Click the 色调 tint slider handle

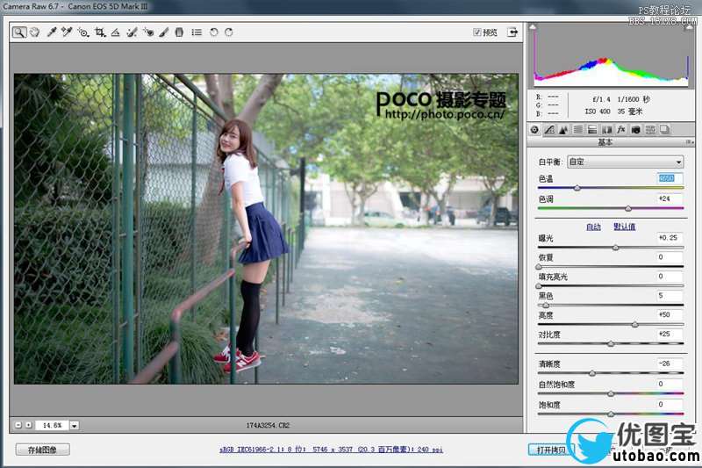point(628,208)
